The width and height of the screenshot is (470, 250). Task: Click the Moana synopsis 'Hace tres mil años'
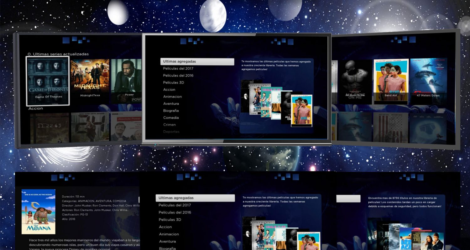coord(84,244)
